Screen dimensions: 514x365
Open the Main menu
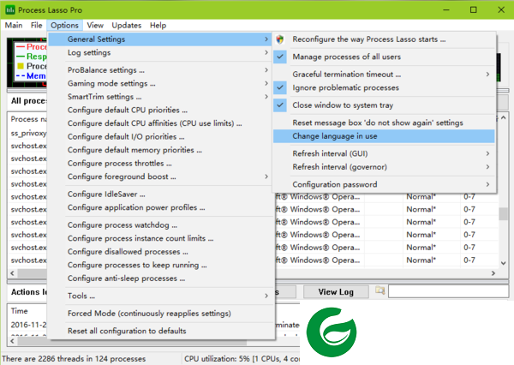(x=14, y=25)
